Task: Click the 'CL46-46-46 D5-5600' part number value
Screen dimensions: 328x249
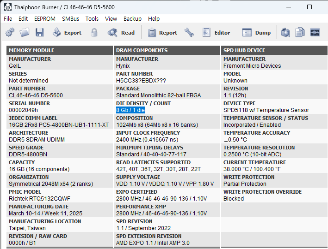Action: coord(36,95)
